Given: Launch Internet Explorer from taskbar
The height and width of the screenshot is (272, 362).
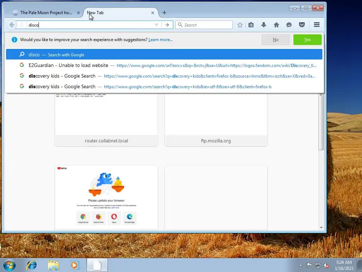Looking at the screenshot, I should [x=31, y=265].
